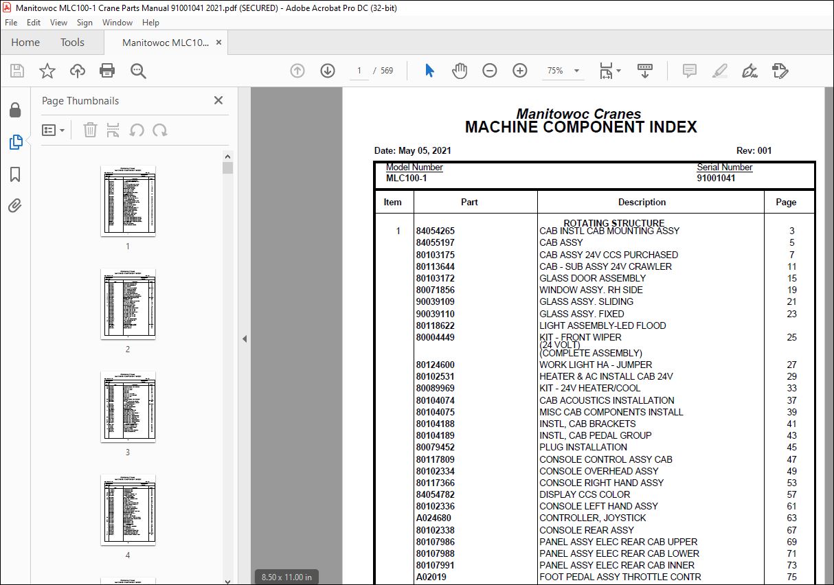
Task: Open the View menu
Action: pyautogui.click(x=59, y=23)
